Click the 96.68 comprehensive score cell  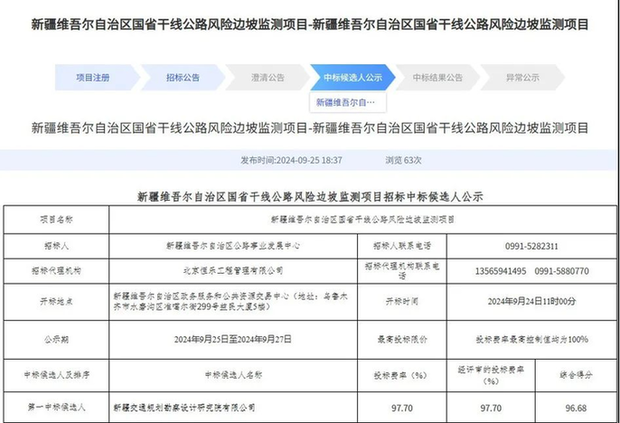(x=577, y=408)
